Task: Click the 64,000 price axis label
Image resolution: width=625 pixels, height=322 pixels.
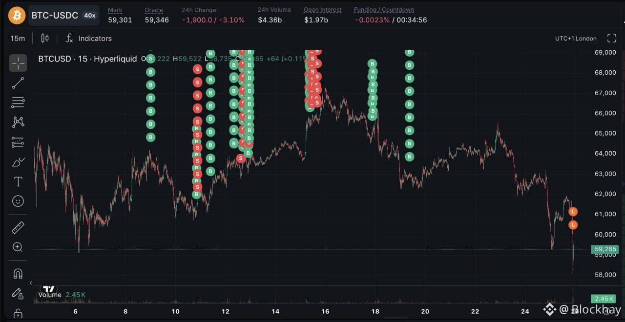Action: [604, 153]
